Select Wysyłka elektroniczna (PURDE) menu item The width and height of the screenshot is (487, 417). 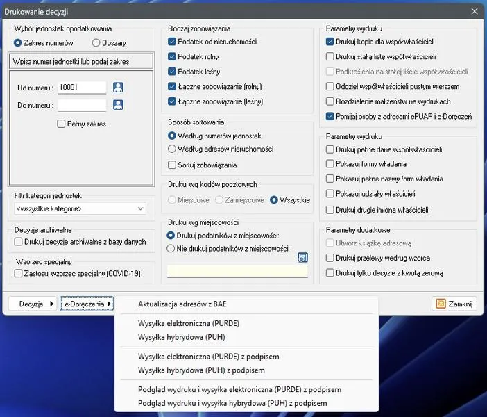tap(188, 323)
